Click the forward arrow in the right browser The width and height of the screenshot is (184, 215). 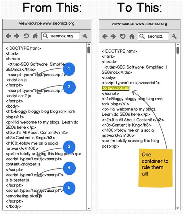[113, 36]
